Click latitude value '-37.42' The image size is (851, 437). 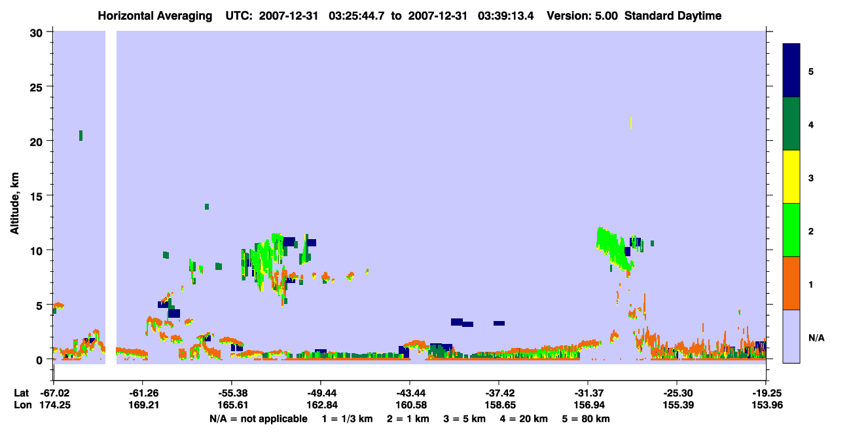(x=499, y=393)
